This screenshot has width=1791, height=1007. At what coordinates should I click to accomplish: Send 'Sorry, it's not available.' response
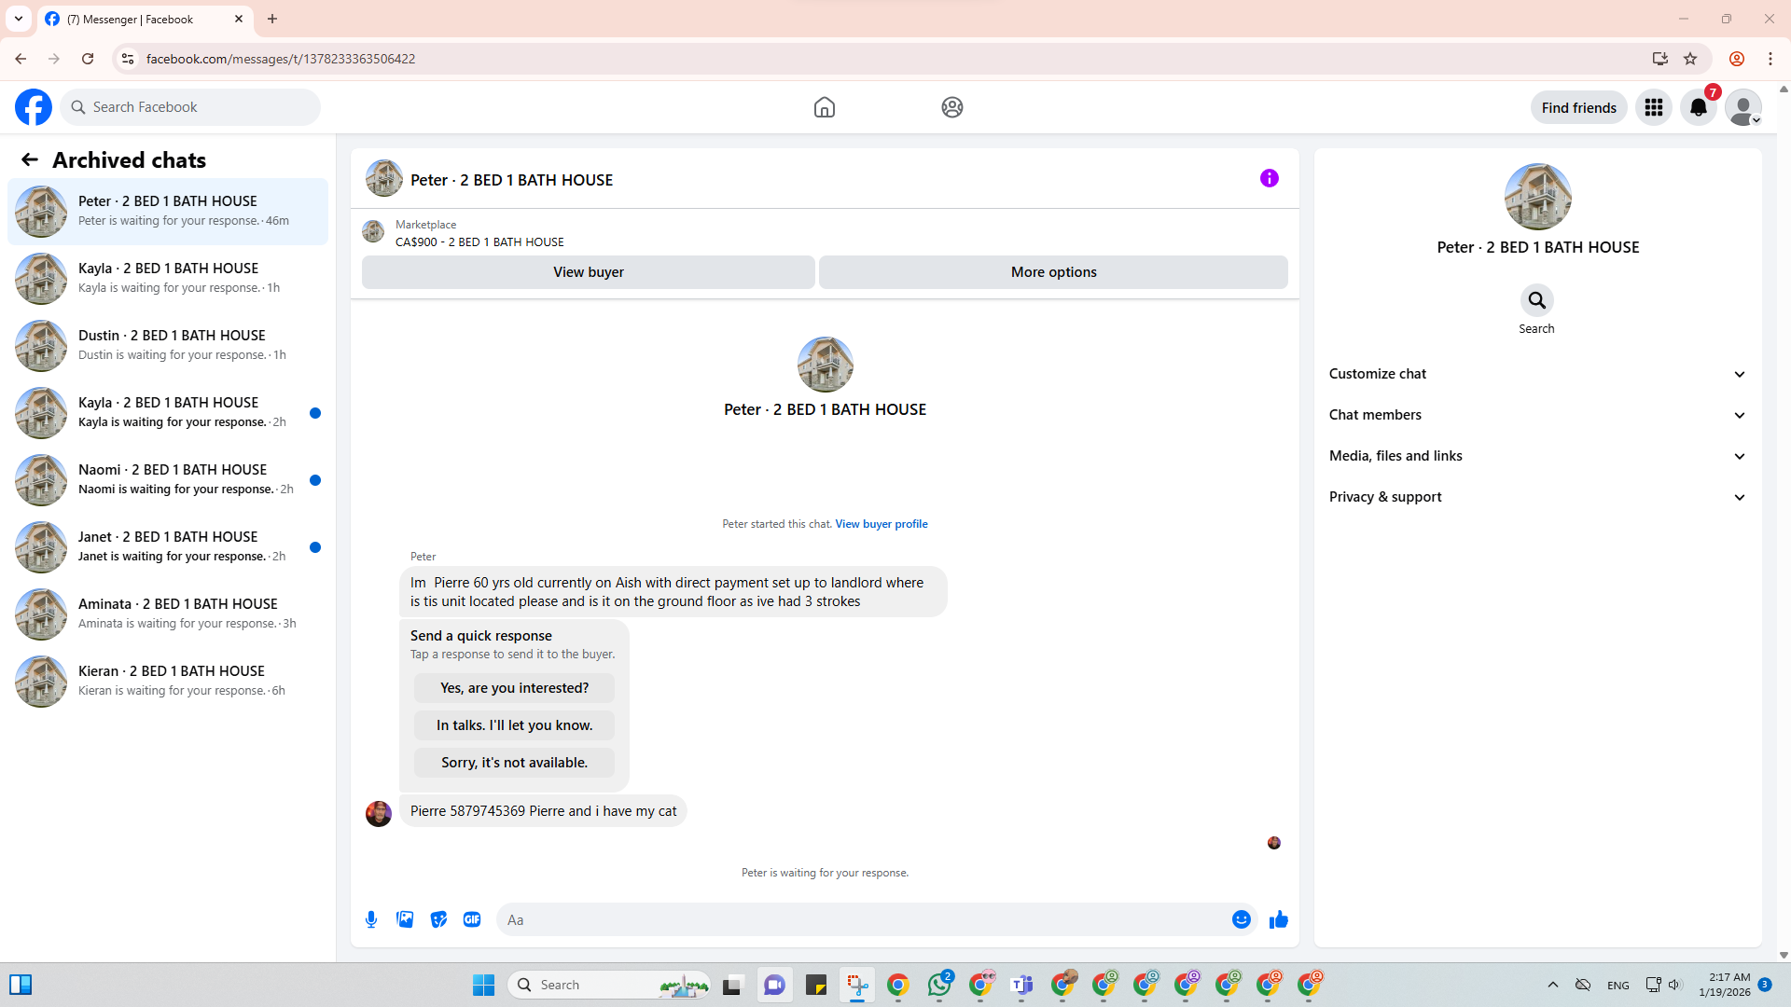(515, 763)
